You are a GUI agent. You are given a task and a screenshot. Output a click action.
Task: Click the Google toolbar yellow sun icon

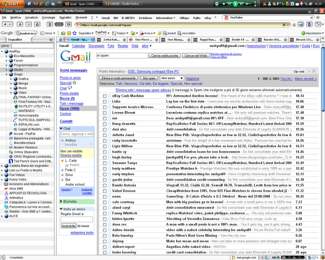[69, 33]
